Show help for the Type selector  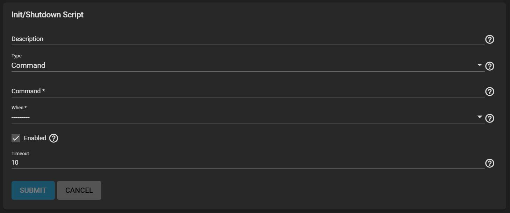[x=490, y=66]
